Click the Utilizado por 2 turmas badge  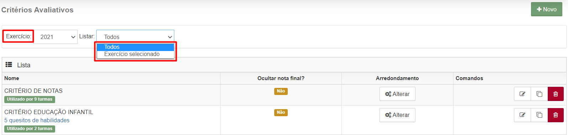click(x=30, y=129)
